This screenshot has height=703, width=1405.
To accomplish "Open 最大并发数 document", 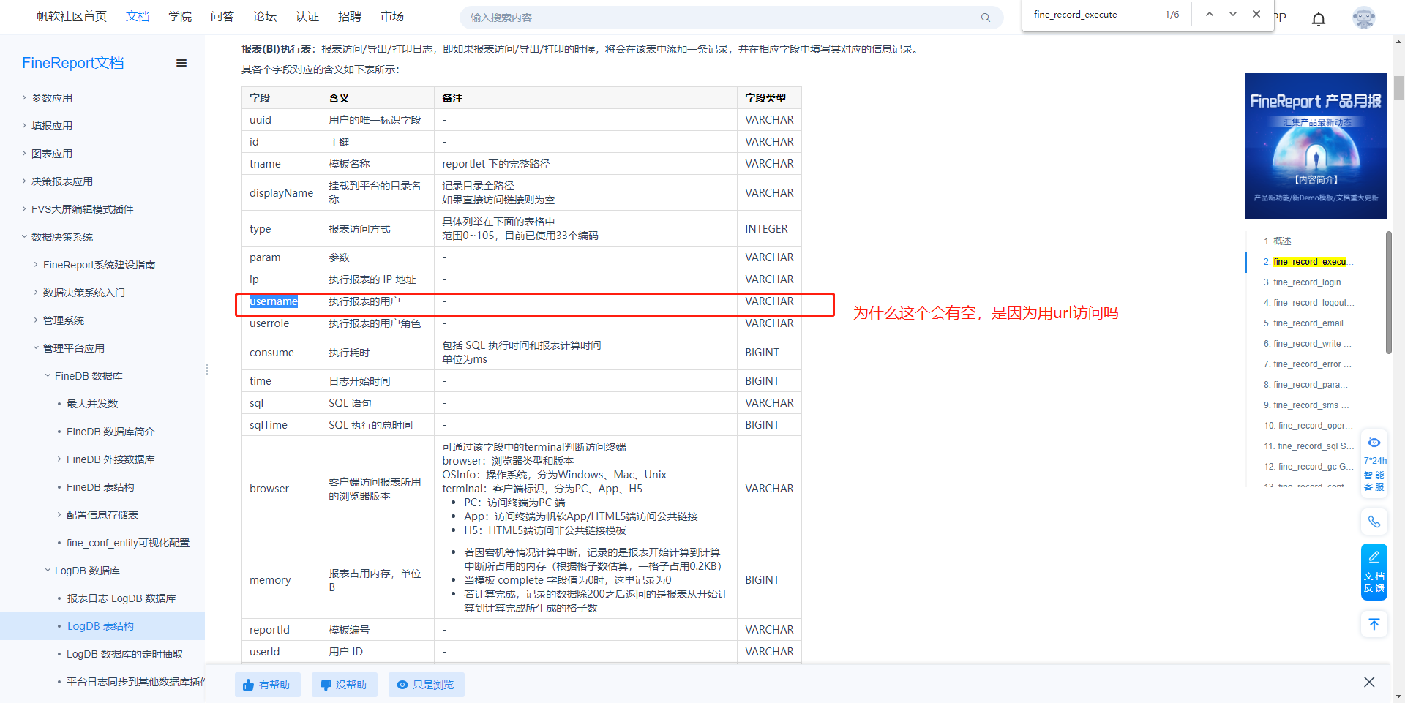I will point(92,404).
